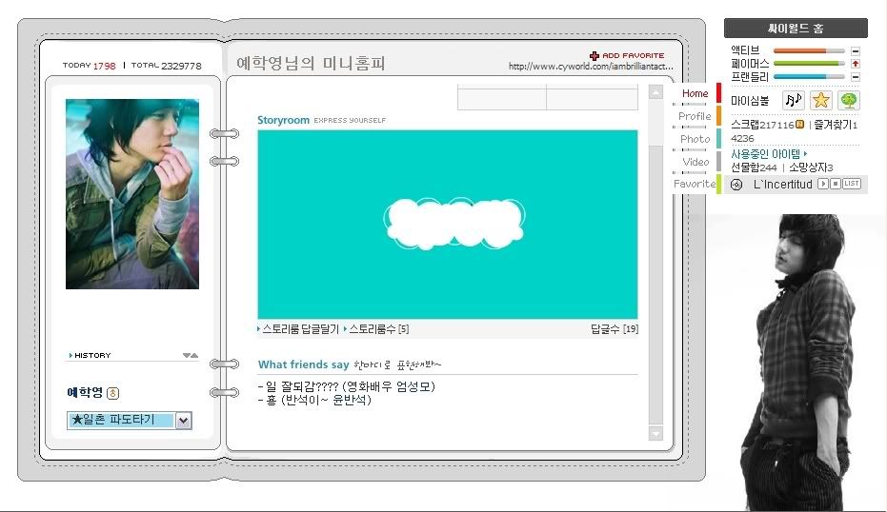
Task: Open the 일촌 파도타기 dropdown
Action: click(x=184, y=420)
